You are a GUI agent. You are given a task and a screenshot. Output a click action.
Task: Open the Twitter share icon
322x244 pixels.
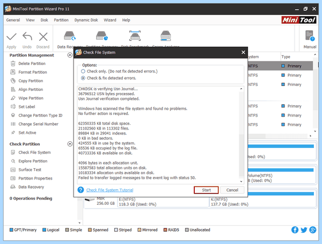304,230
